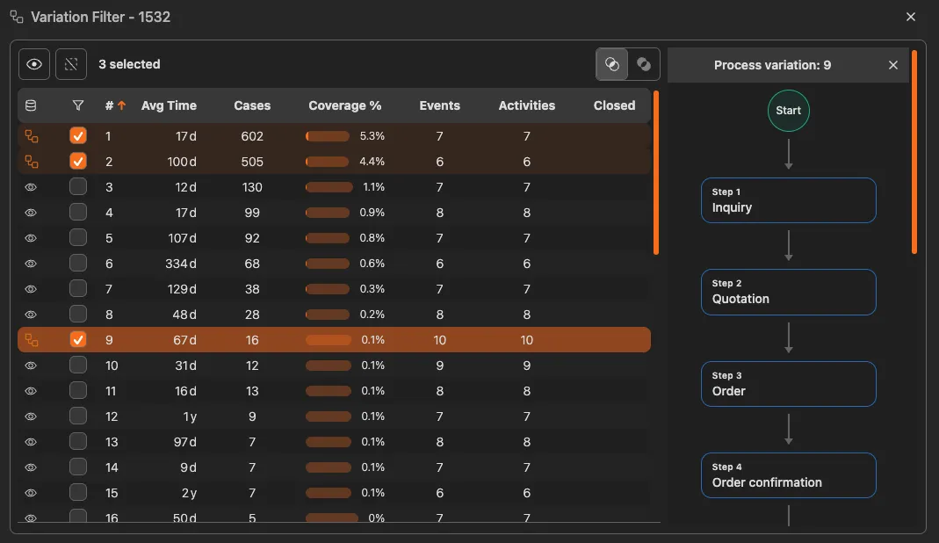Select the intersecting circles mode icon

pos(612,64)
